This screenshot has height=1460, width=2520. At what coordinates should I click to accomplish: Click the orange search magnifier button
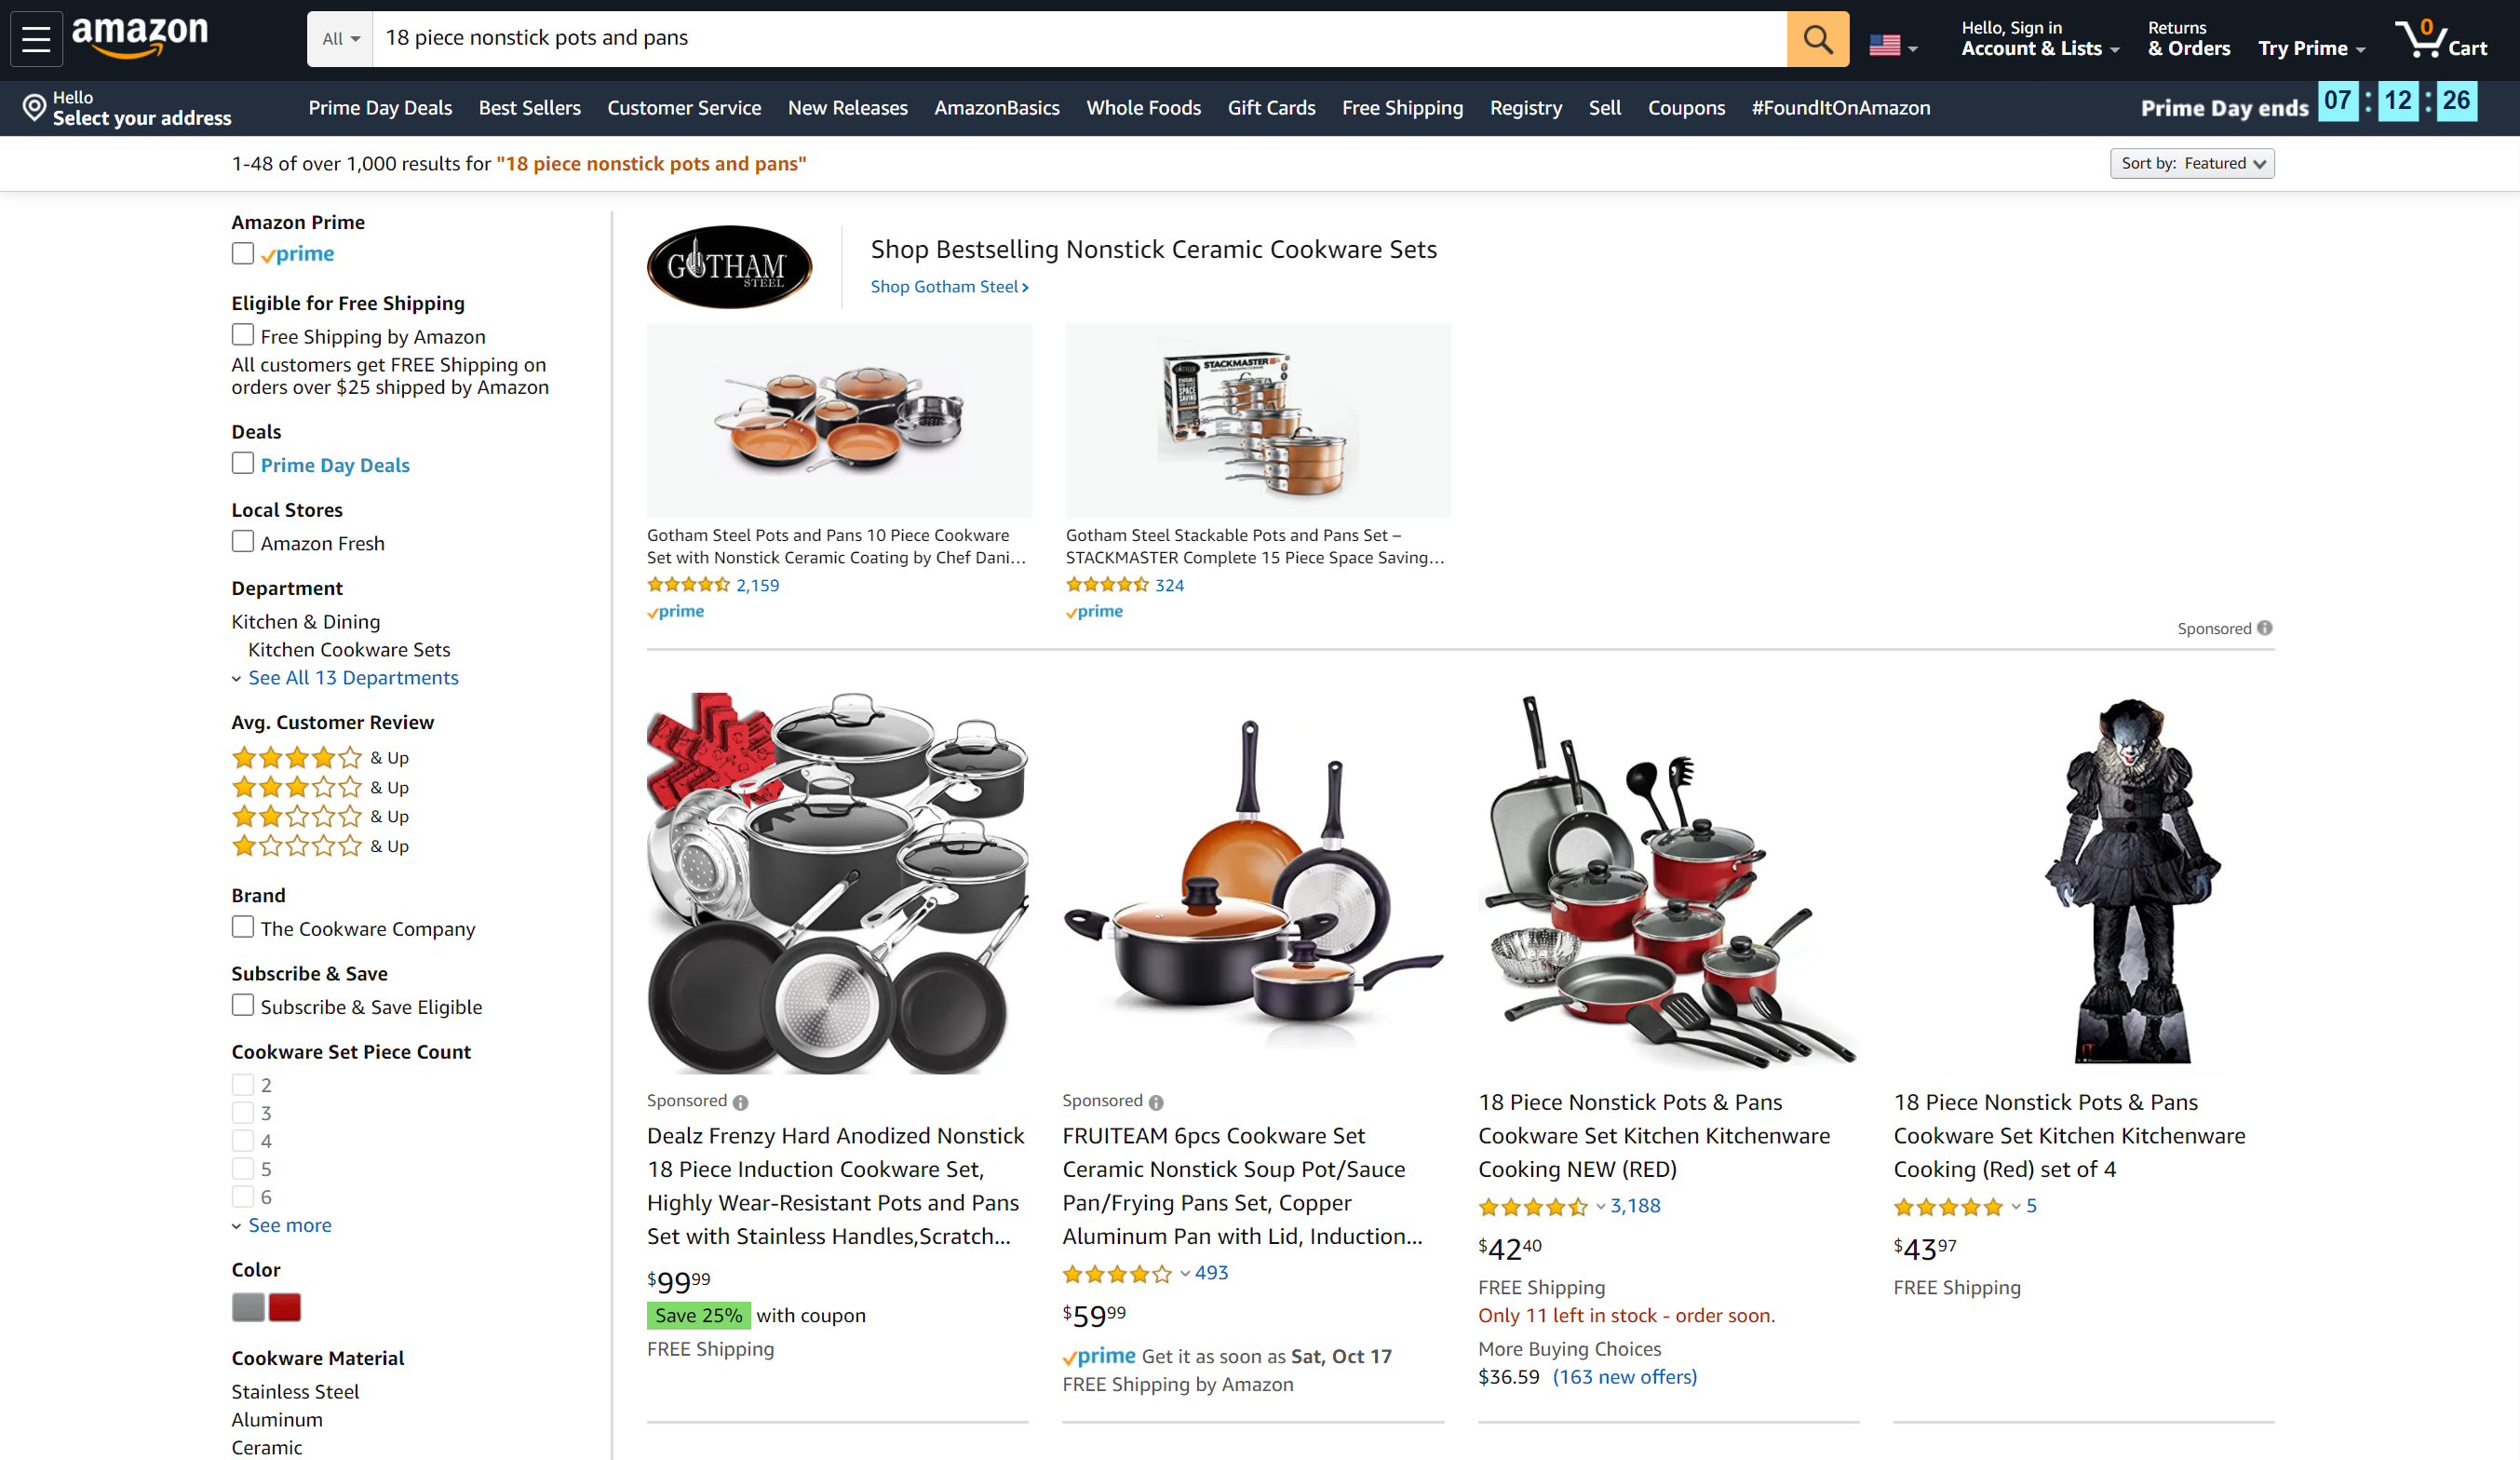point(1817,39)
